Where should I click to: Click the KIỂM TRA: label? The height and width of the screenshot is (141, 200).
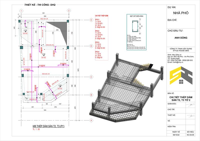pyautogui.click(x=172, y=127)
